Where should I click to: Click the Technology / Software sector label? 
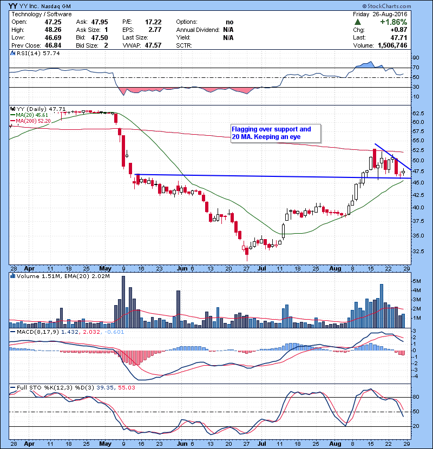point(42,14)
